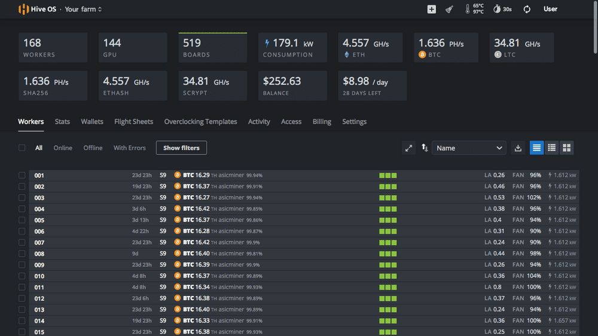
Task: Click the Bitcoin coin icon in row 013
Action: (x=178, y=309)
